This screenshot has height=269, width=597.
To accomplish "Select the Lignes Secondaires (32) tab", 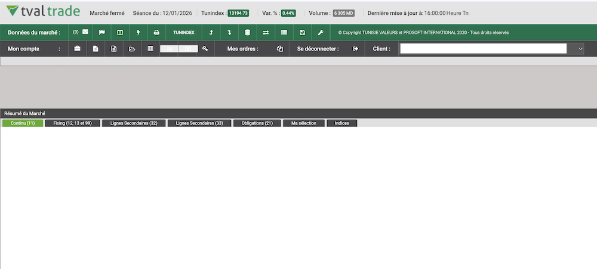I will 134,123.
